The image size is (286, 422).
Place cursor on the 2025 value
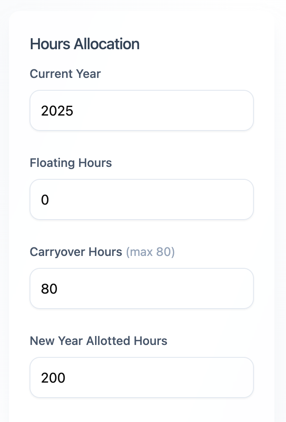57,111
